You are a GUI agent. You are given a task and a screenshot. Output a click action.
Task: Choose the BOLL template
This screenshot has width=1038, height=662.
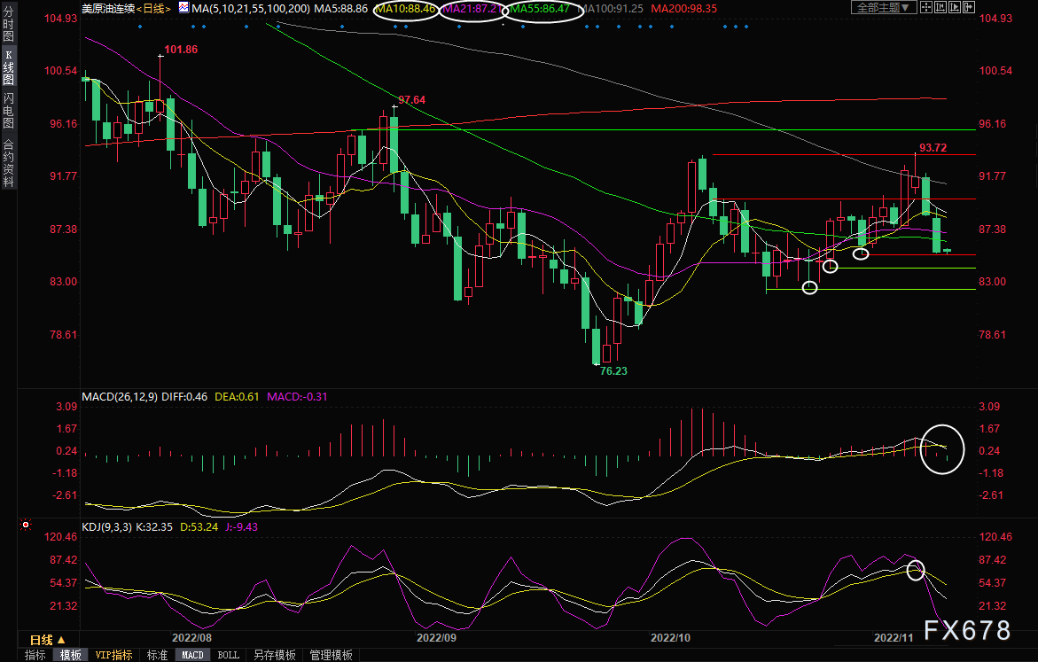(x=229, y=655)
